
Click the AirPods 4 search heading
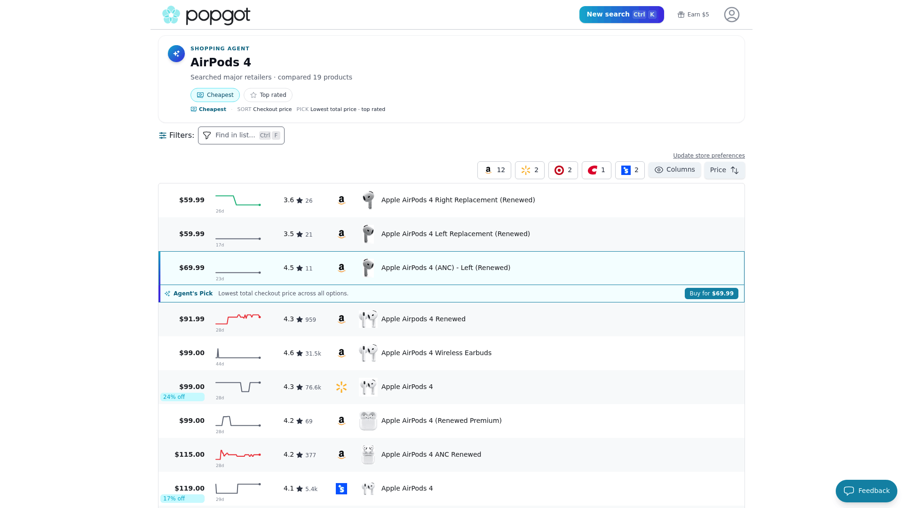221,63
